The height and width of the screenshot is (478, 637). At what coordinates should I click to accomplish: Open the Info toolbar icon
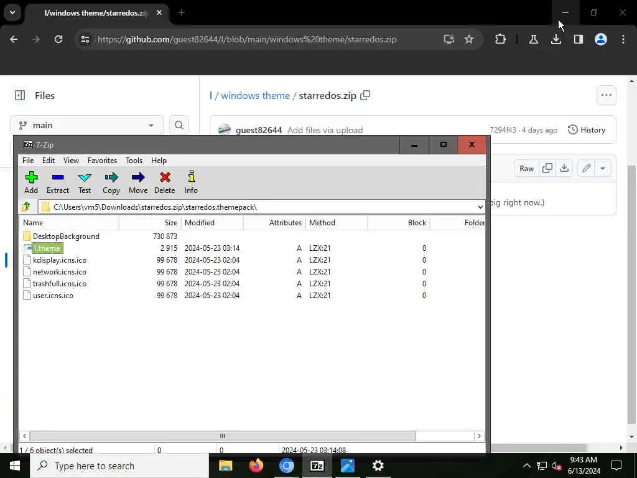click(191, 182)
